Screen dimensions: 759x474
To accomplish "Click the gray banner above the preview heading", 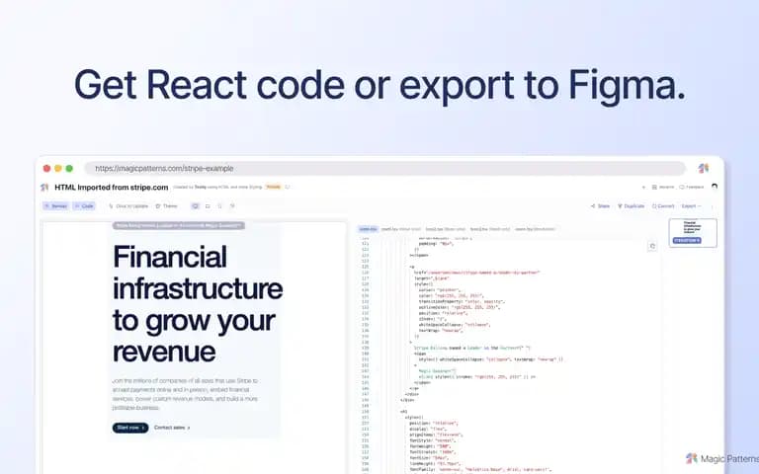I will [x=179, y=225].
